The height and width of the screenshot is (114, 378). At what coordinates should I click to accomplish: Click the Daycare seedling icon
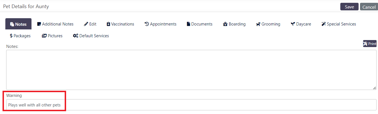pos(293,24)
